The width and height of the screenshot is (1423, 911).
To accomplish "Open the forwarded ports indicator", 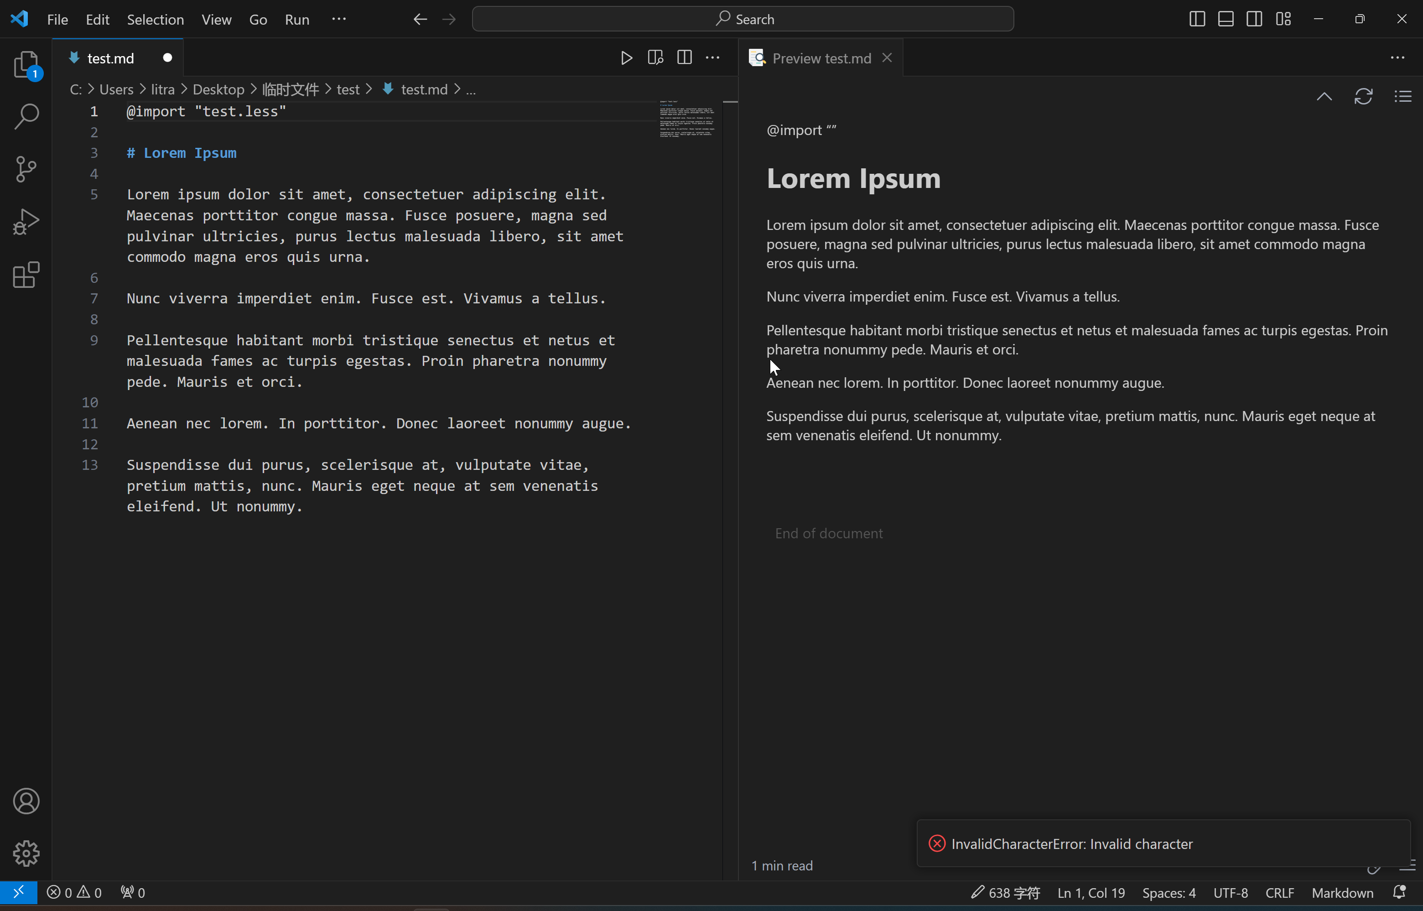I will click(132, 893).
